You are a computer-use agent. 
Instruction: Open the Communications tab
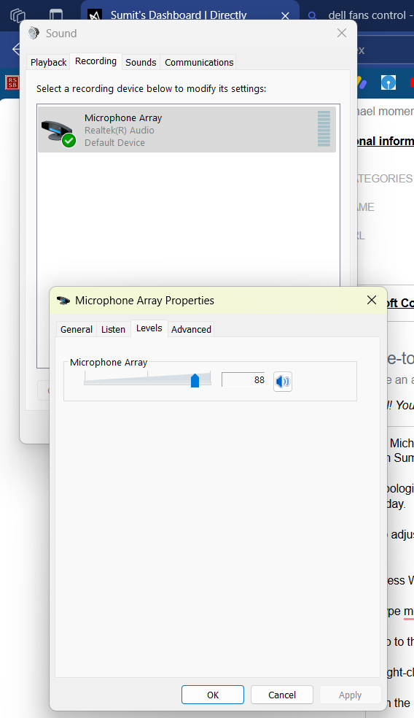(199, 62)
